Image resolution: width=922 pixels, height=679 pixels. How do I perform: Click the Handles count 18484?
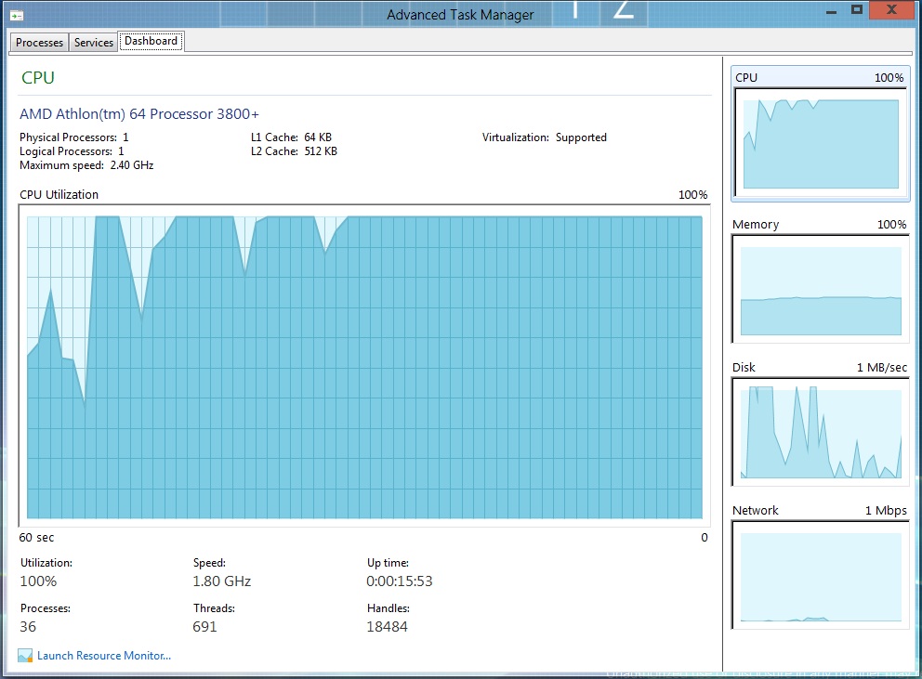point(387,627)
